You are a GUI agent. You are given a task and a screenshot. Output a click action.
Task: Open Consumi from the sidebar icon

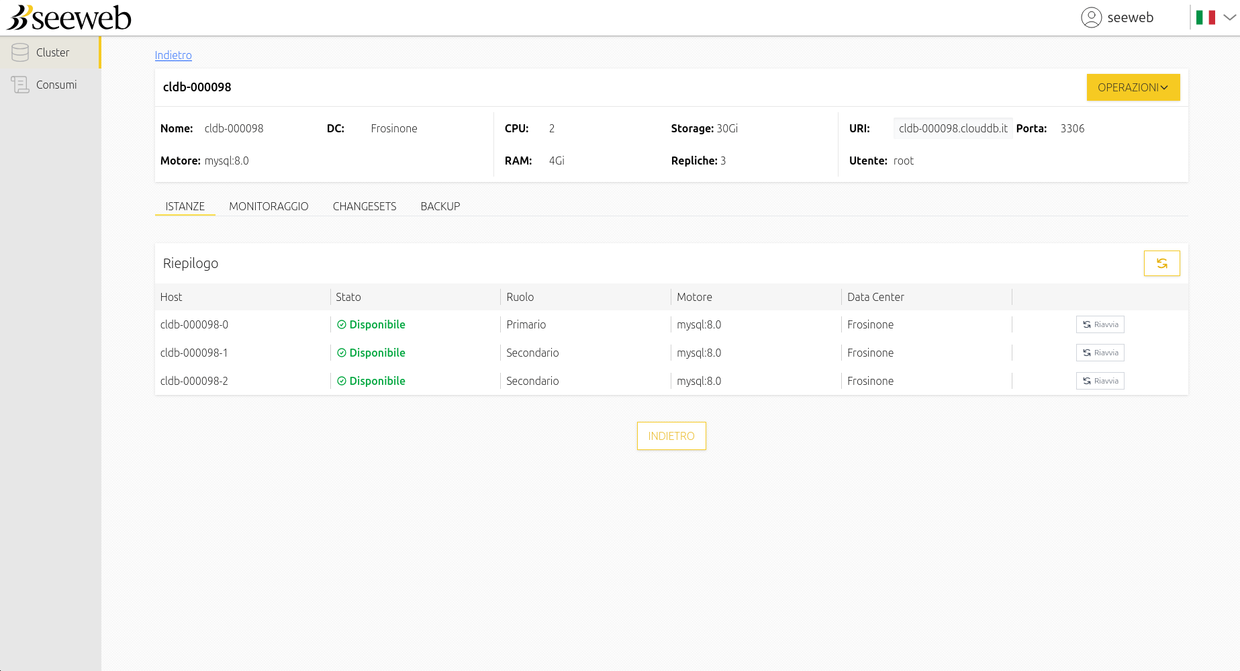click(x=20, y=84)
